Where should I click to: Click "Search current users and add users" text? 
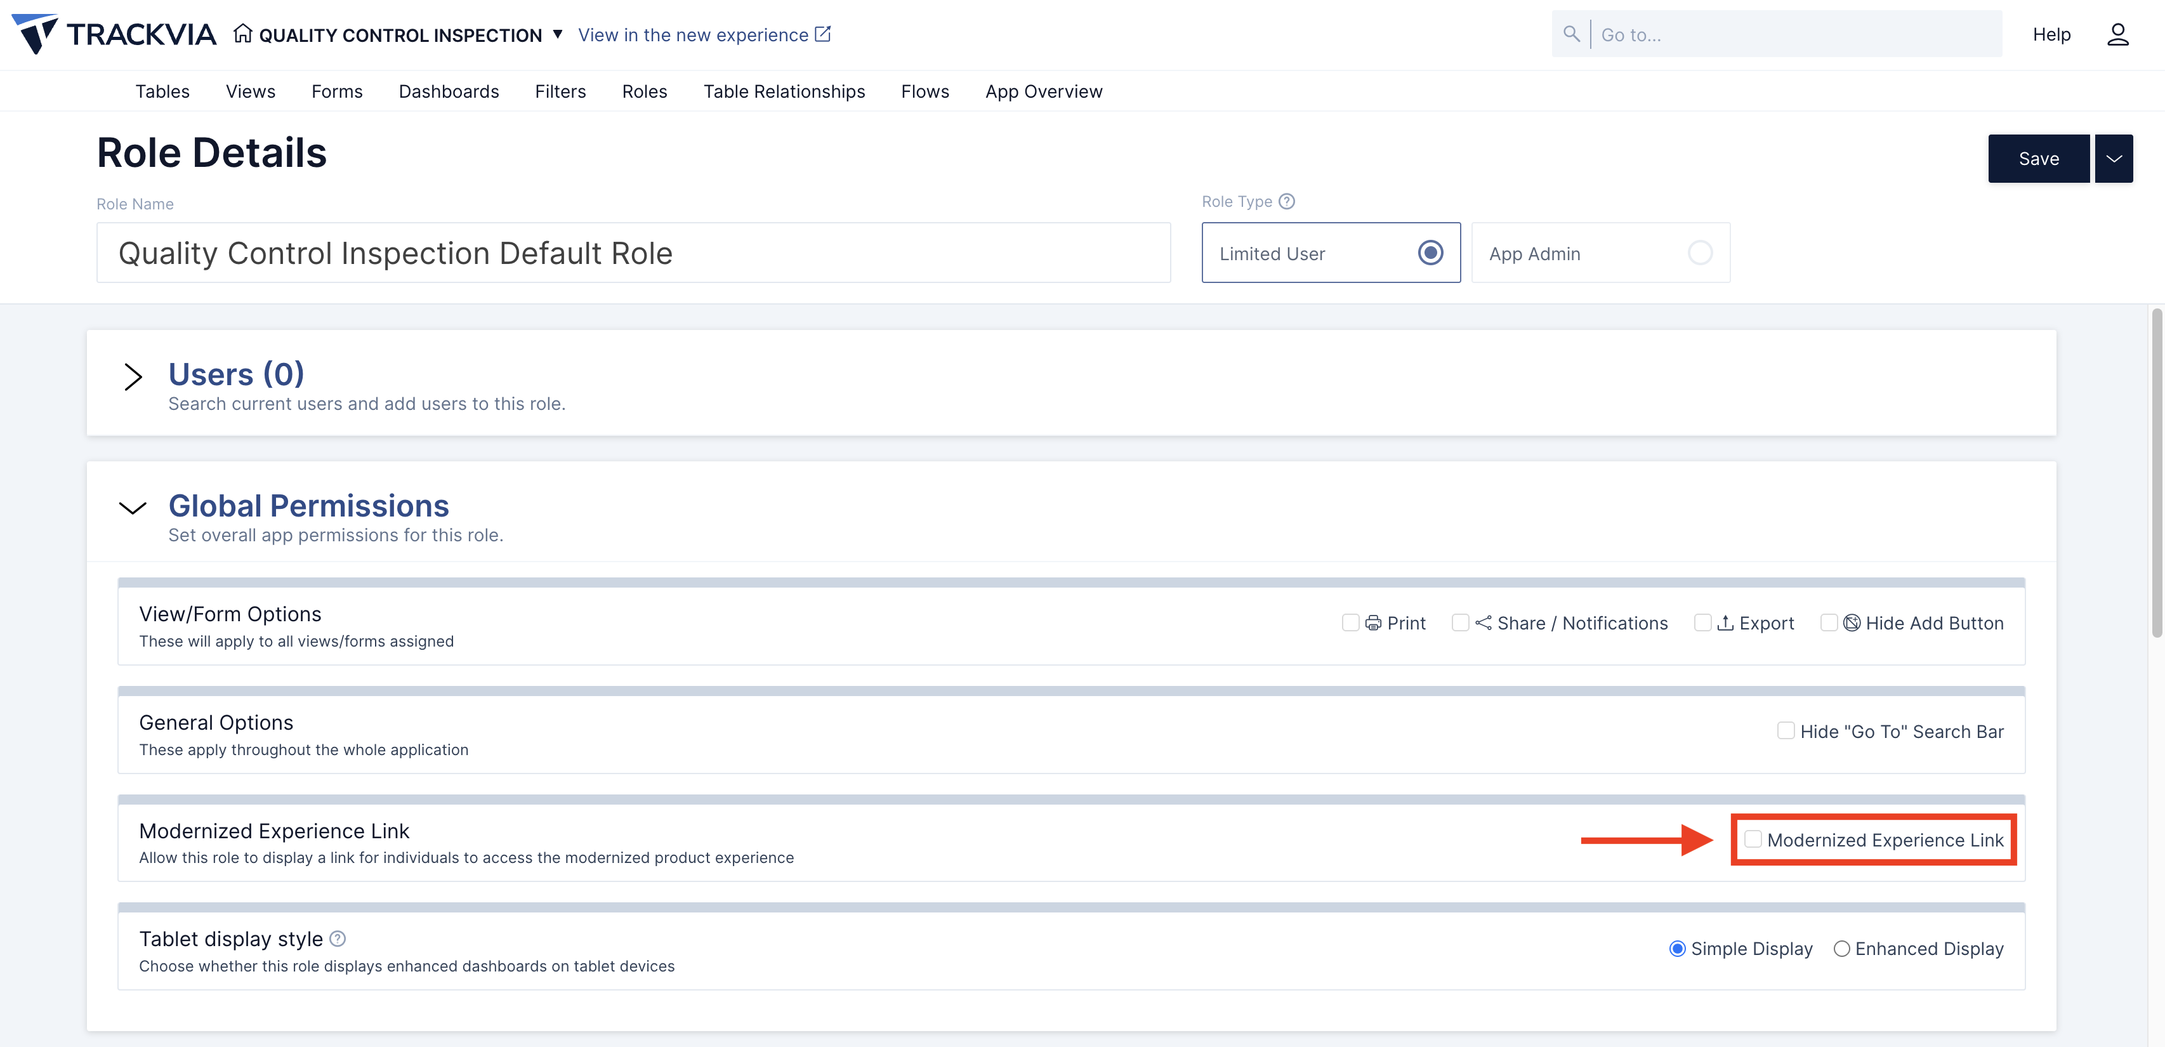[366, 404]
